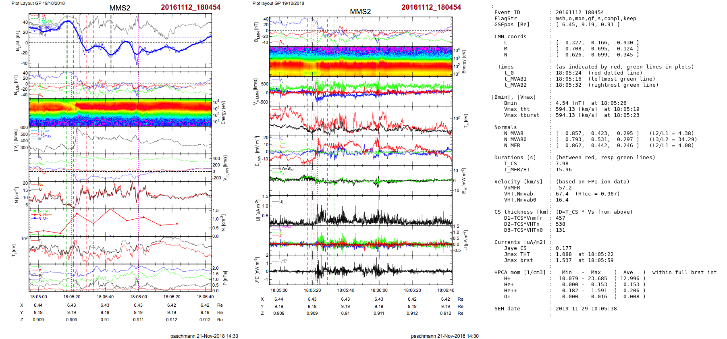Viewport: 727px width, 339px height.
Task: Click the Normals section heading
Action: coord(505,127)
